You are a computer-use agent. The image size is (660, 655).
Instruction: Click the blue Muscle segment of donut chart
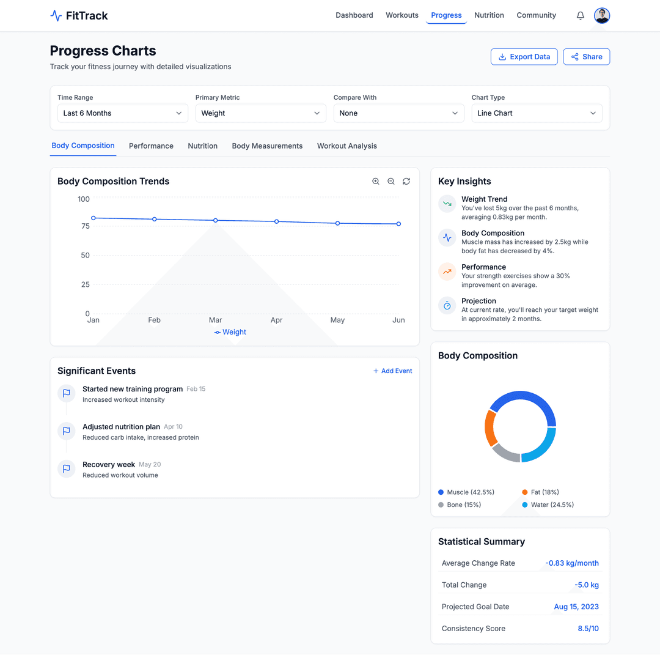(x=526, y=399)
